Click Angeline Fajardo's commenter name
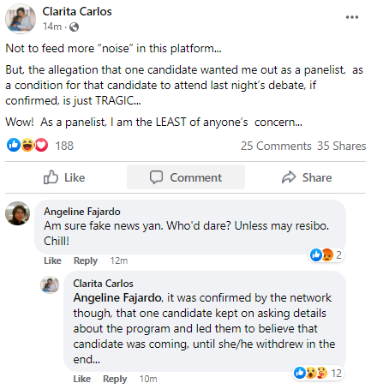 point(82,212)
